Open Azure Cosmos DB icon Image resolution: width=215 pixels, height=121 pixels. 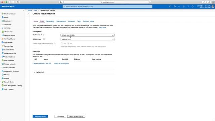[3, 53]
